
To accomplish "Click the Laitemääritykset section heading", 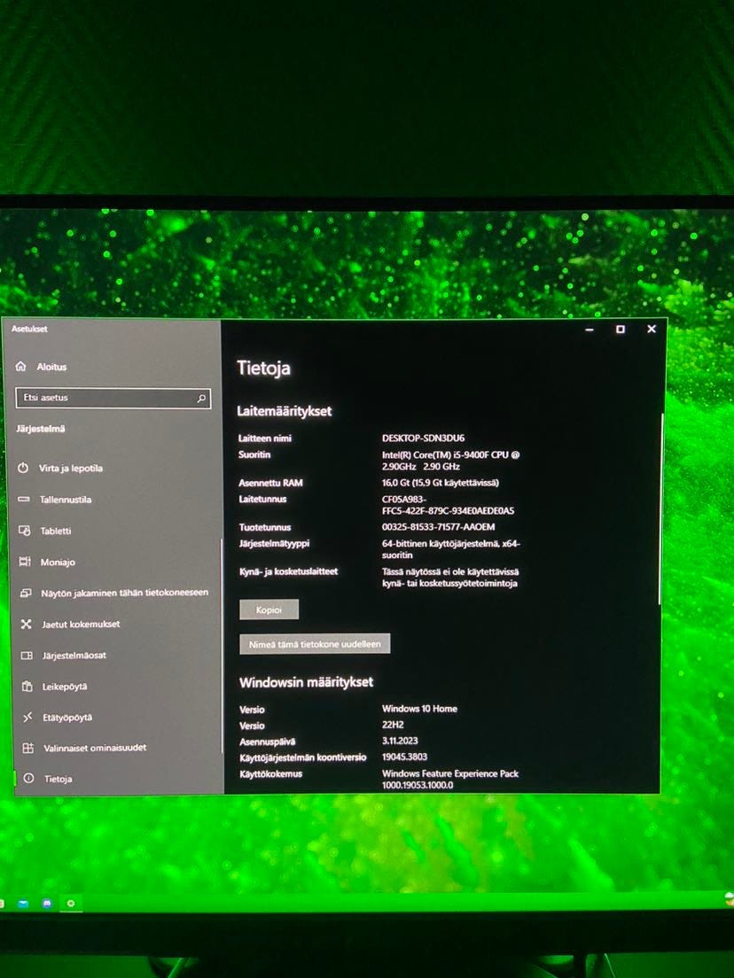I will click(x=284, y=411).
